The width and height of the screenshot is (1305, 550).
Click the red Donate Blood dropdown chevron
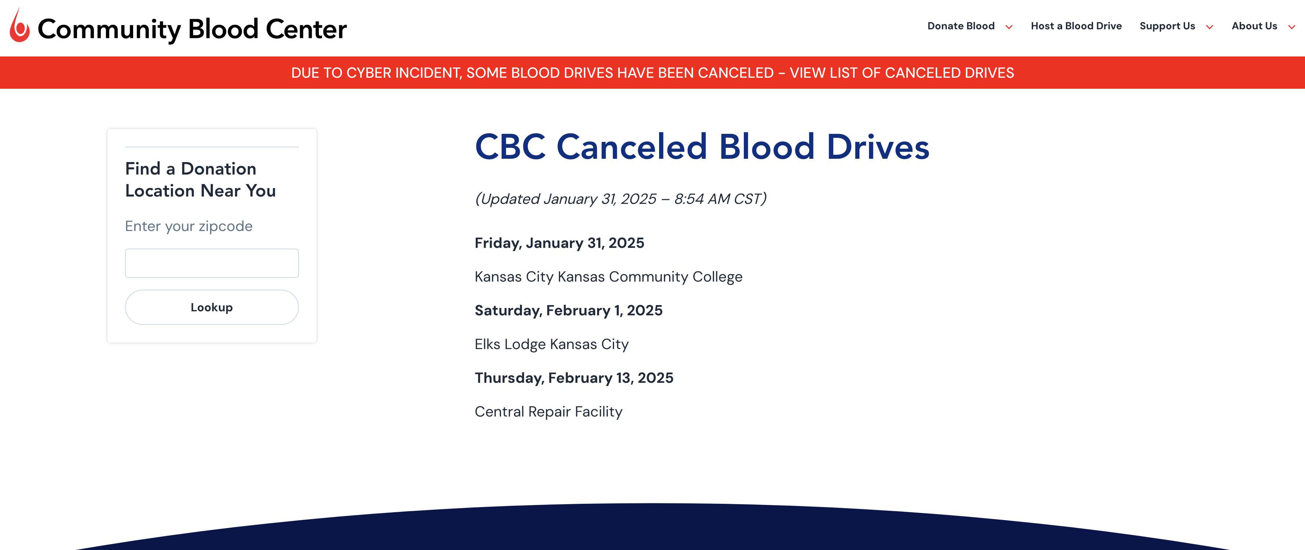click(x=1009, y=27)
